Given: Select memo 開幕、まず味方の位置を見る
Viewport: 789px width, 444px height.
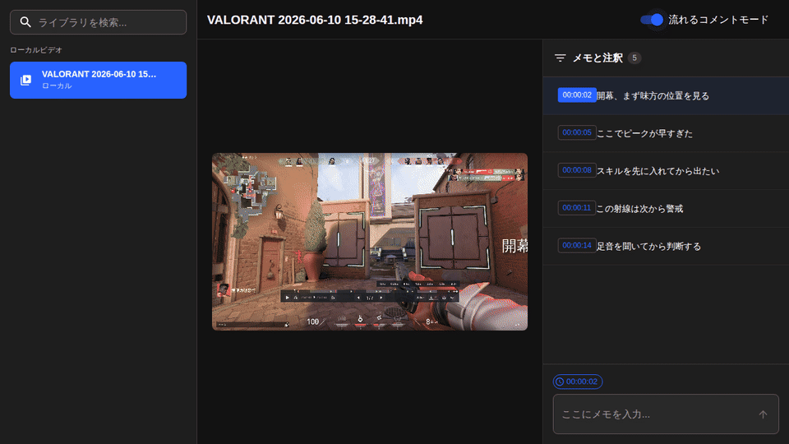Looking at the screenshot, I should tap(653, 95).
